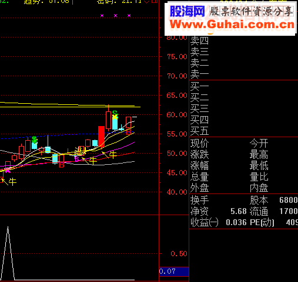The height and width of the screenshot is (282, 298).
Task: Click the 股本 share capital label
Action: click(259, 200)
